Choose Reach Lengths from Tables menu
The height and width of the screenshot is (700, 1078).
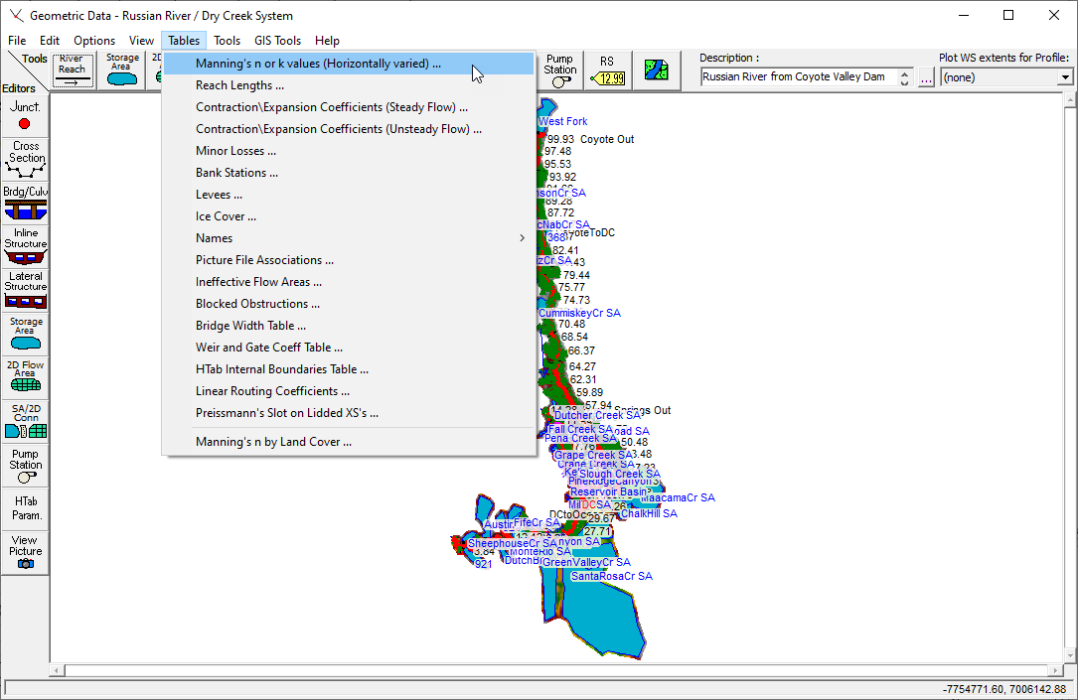(350, 85)
